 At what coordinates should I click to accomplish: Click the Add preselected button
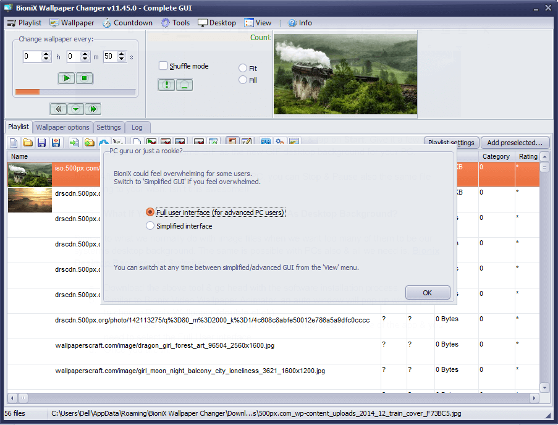[515, 143]
